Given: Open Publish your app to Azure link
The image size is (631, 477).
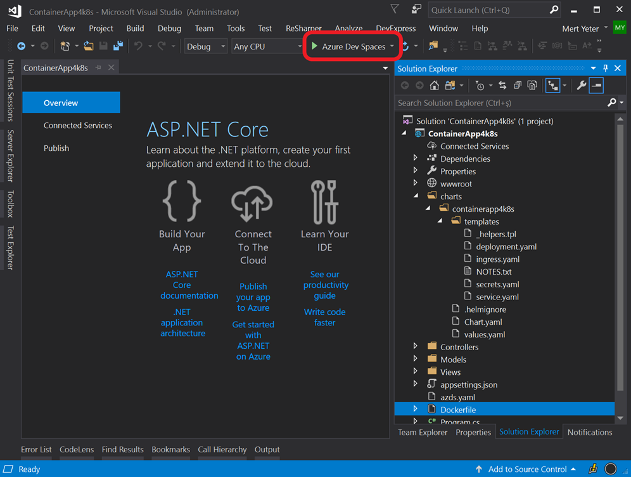Looking at the screenshot, I should coord(253,297).
